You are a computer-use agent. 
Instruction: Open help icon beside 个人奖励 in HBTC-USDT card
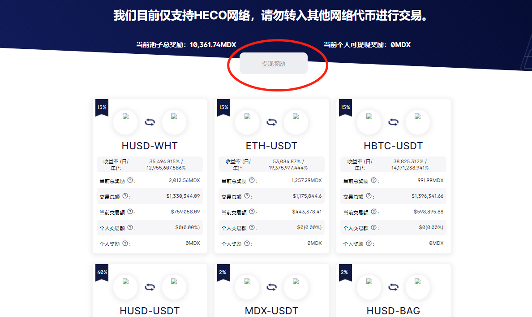[x=369, y=243]
